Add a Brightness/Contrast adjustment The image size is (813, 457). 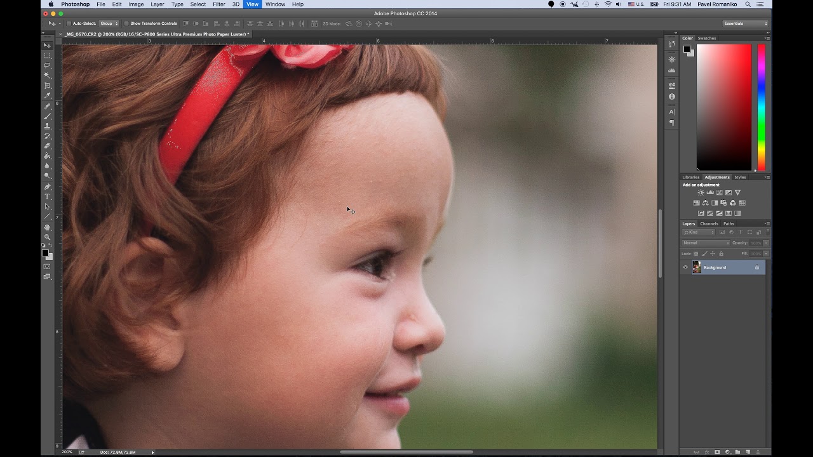(x=701, y=192)
